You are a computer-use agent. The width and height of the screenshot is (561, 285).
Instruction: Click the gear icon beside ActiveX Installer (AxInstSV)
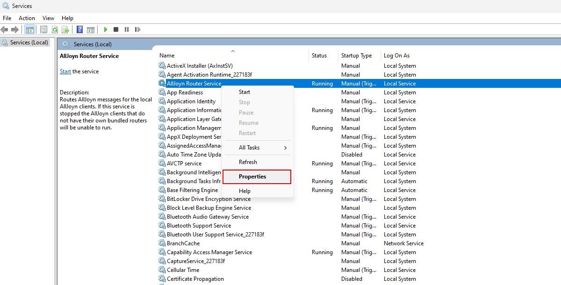click(x=162, y=66)
